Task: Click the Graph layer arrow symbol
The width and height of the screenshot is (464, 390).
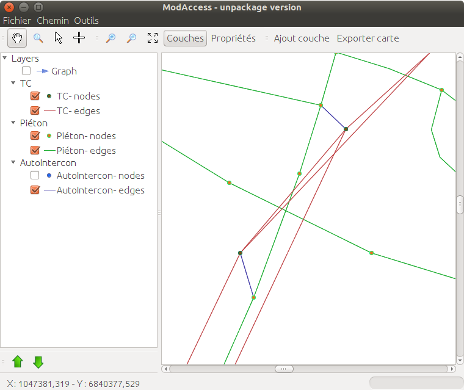Action: 43,71
